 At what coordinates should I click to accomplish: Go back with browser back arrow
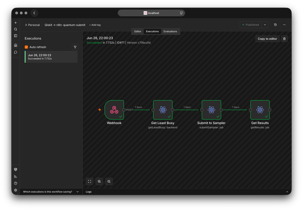tap(34, 13)
